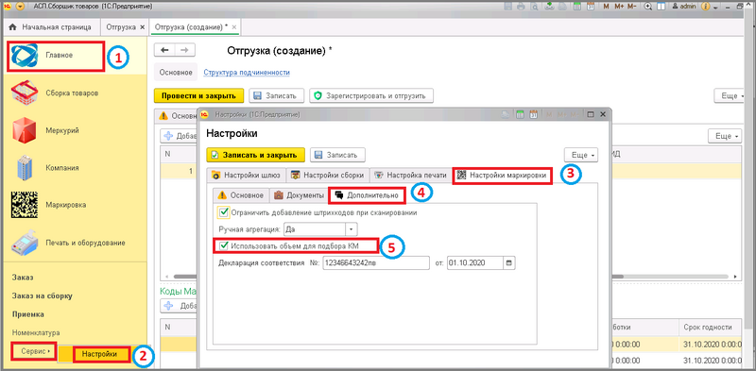Open the Еще dropdown in Настройки
This screenshot has height=371, width=756.
(x=581, y=155)
